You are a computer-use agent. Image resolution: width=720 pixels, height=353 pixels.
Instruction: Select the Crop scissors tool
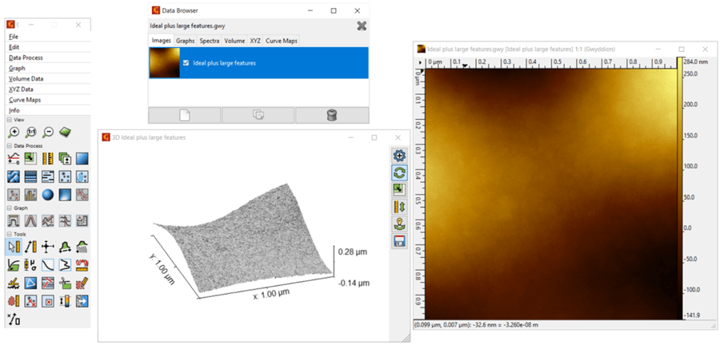pos(65,284)
